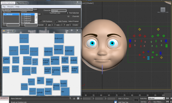
Task: Click the new control tile
Action: point(40,80)
